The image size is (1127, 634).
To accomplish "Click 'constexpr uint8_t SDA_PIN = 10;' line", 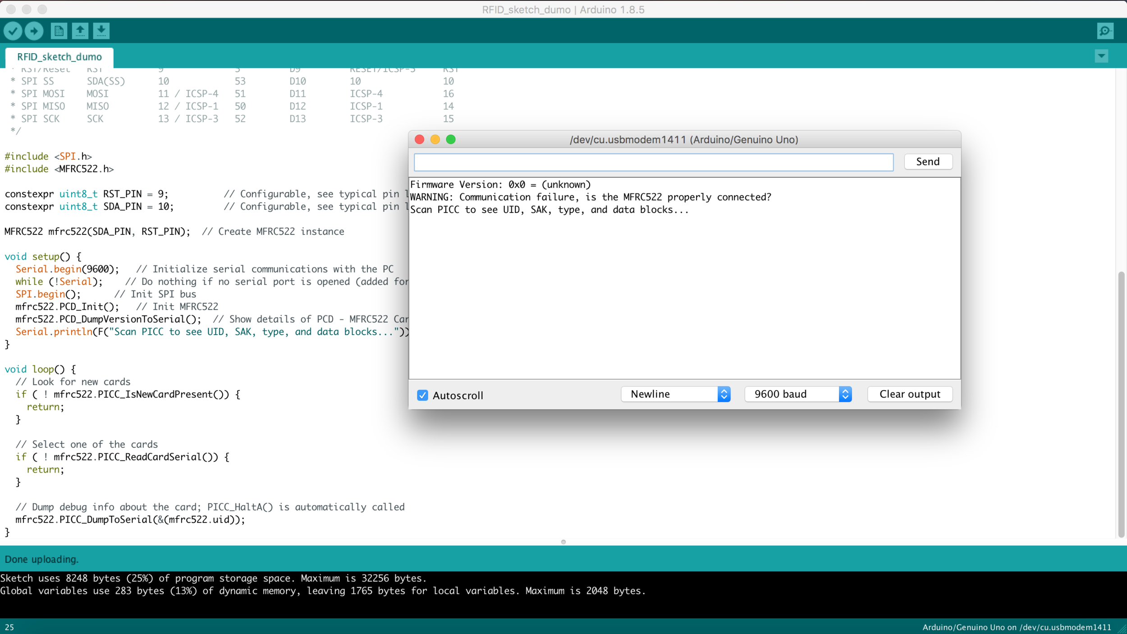I will point(89,207).
